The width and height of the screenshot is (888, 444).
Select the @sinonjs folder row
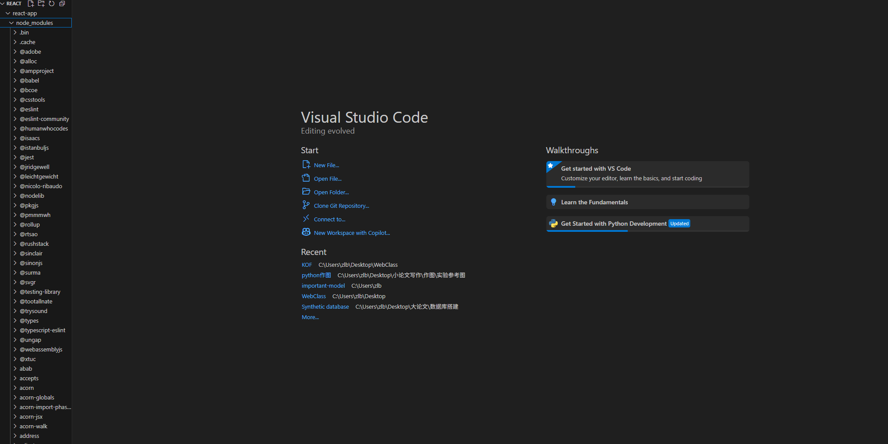[x=36, y=263]
